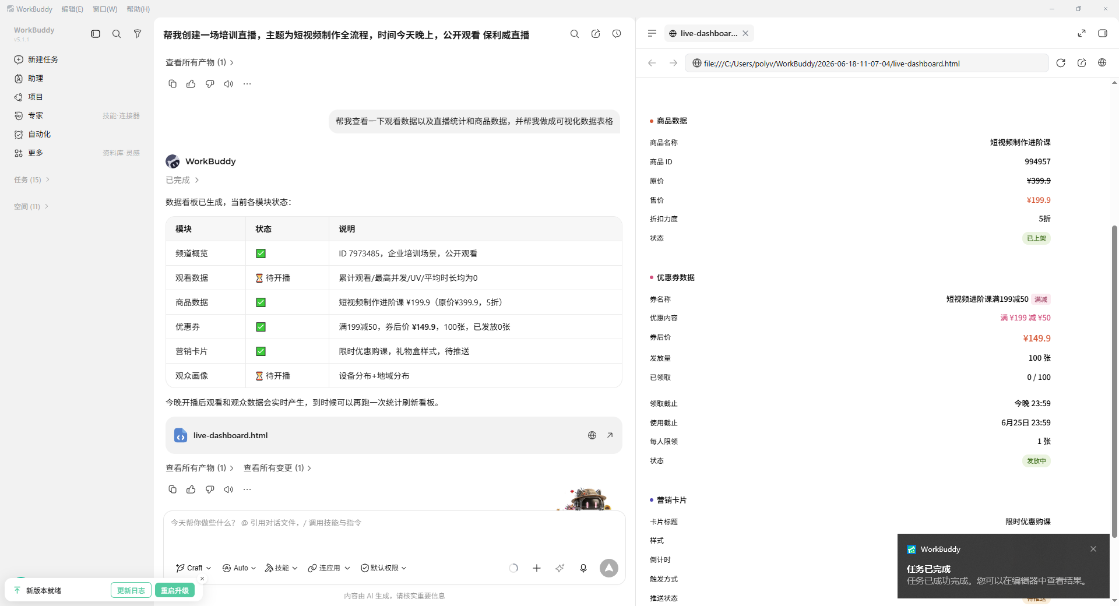Close the WorkBuddy task-complete notification
The image size is (1119, 606).
[1093, 549]
